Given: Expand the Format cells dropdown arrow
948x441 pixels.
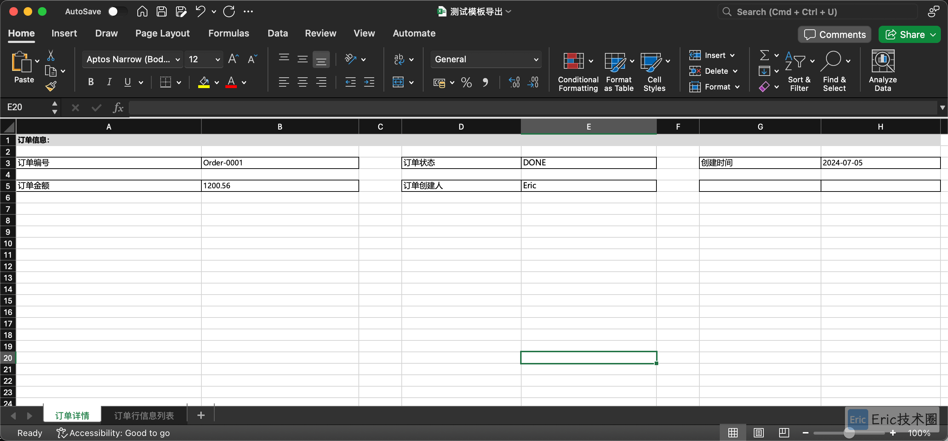Looking at the screenshot, I should [x=737, y=87].
